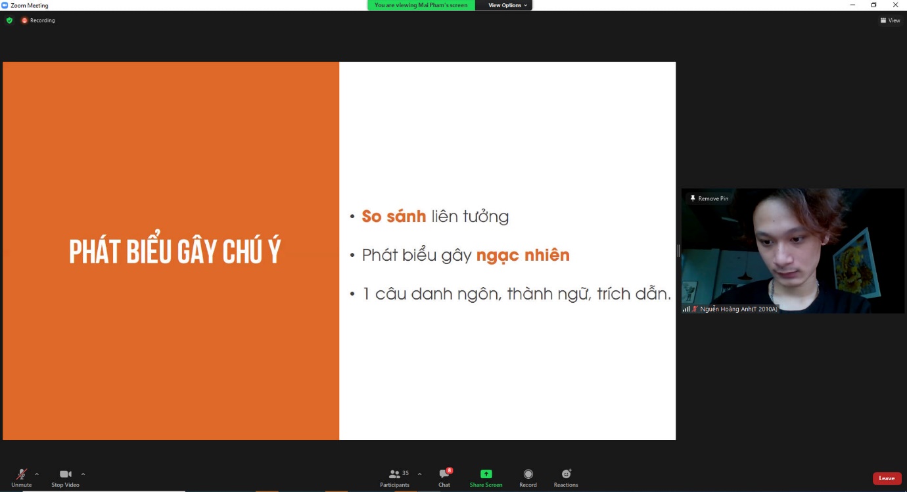The height and width of the screenshot is (492, 907).
Task: Click the Share Screen icon
Action: coord(486,474)
